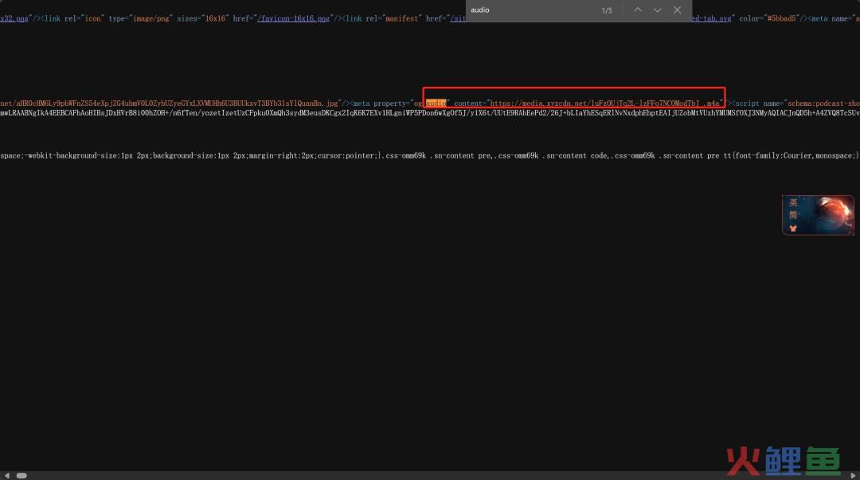Open the /favicon-16x16.png link

(x=294, y=18)
